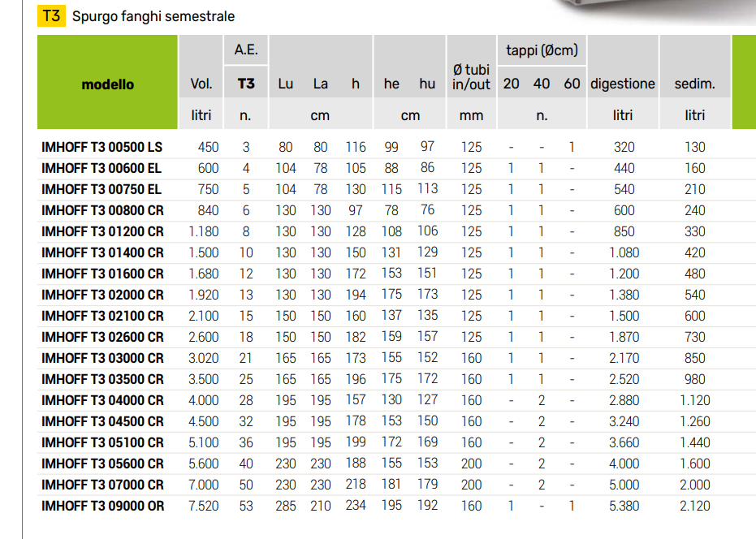Image resolution: width=756 pixels, height=539 pixels.
Task: Select the 5.380 digestione value
Action: click(624, 506)
